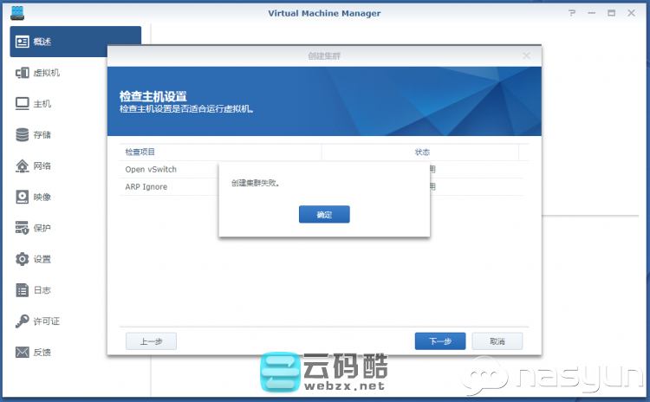This screenshot has width=650, height=402.
Task: Click the 反馈 feedback envelope icon
Action: point(23,353)
